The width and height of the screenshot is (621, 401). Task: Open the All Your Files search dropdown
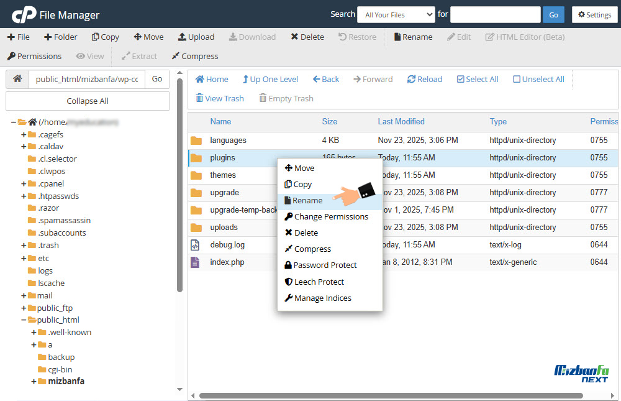coord(396,15)
